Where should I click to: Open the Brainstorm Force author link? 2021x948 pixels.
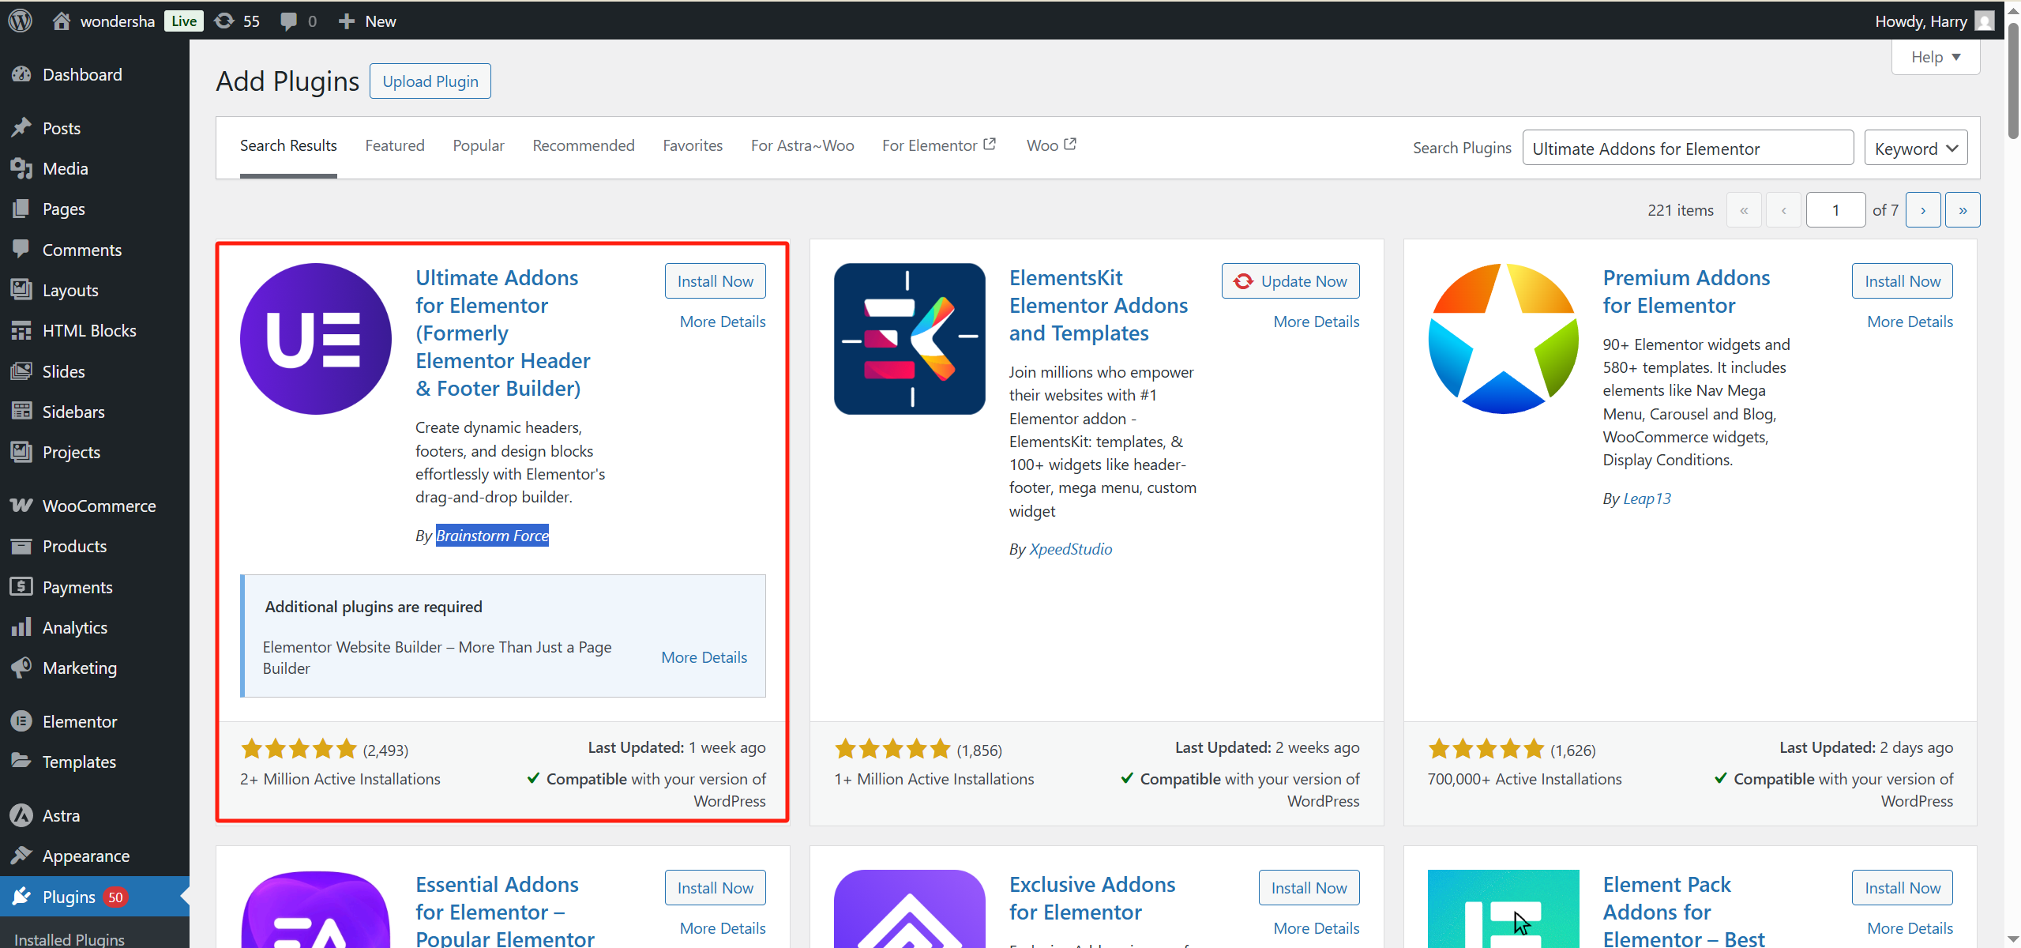click(x=491, y=535)
